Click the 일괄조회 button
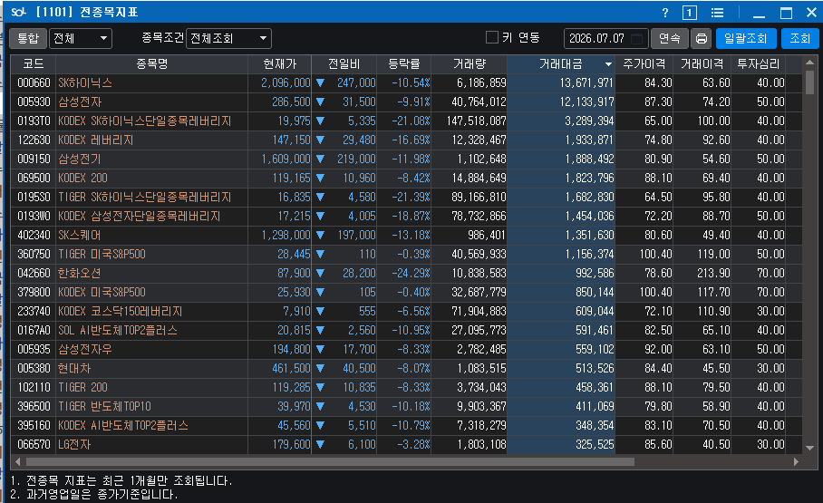 745,38
